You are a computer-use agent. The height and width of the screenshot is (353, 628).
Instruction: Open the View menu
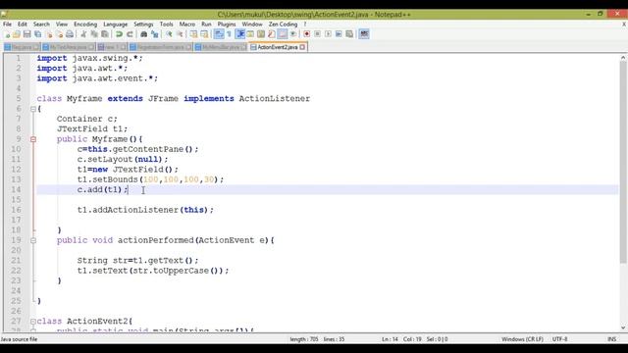point(62,25)
